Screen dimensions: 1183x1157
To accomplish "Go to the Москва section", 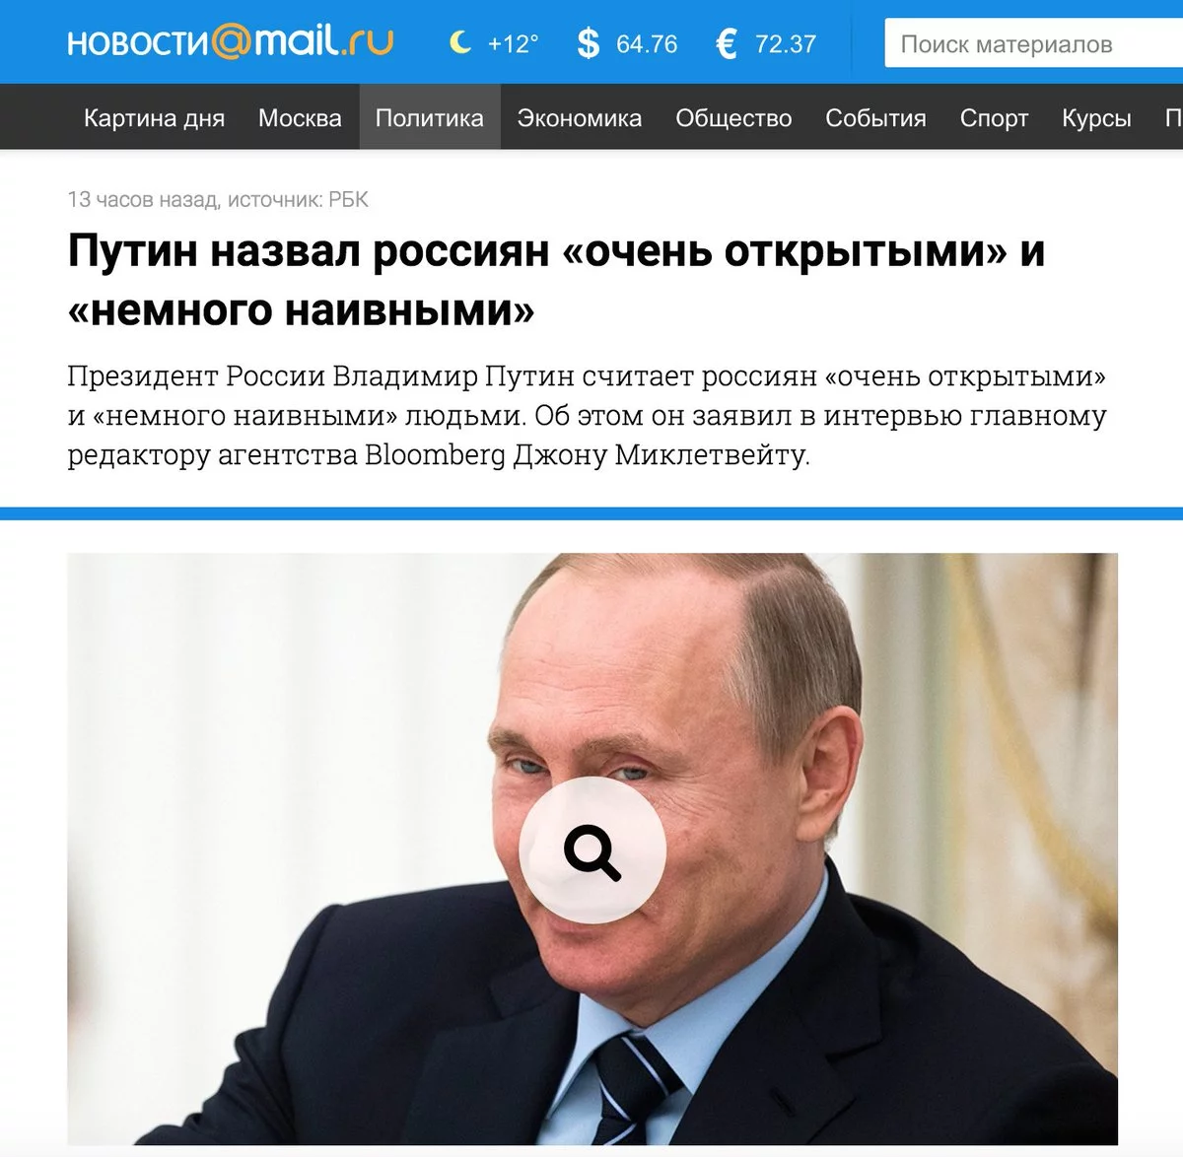I will [300, 118].
